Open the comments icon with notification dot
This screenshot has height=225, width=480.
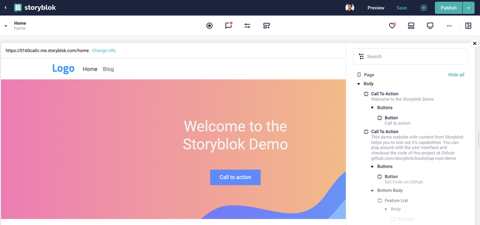[x=229, y=25]
